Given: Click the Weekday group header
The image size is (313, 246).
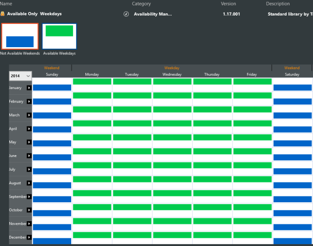Looking at the screenshot, I should [172, 68].
